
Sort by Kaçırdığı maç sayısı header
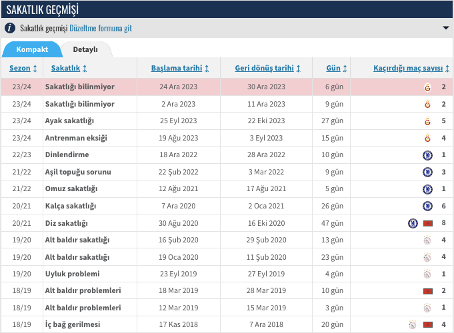point(408,69)
